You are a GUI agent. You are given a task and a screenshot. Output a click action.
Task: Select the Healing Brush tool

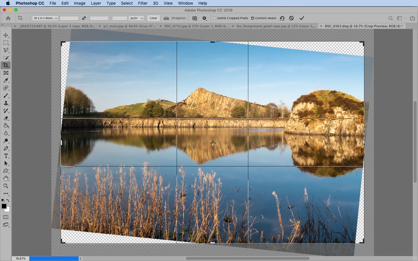pos(6,88)
